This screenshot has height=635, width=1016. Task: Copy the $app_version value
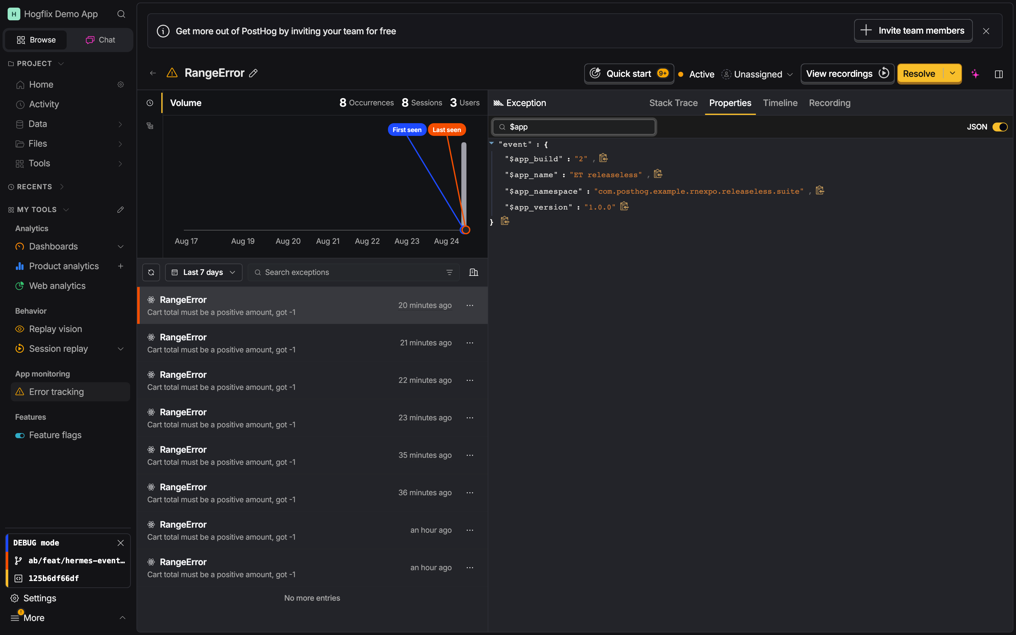pyautogui.click(x=624, y=206)
